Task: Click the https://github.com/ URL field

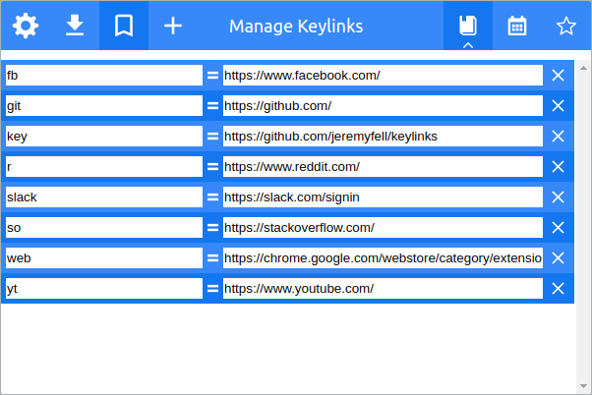Action: (x=383, y=106)
